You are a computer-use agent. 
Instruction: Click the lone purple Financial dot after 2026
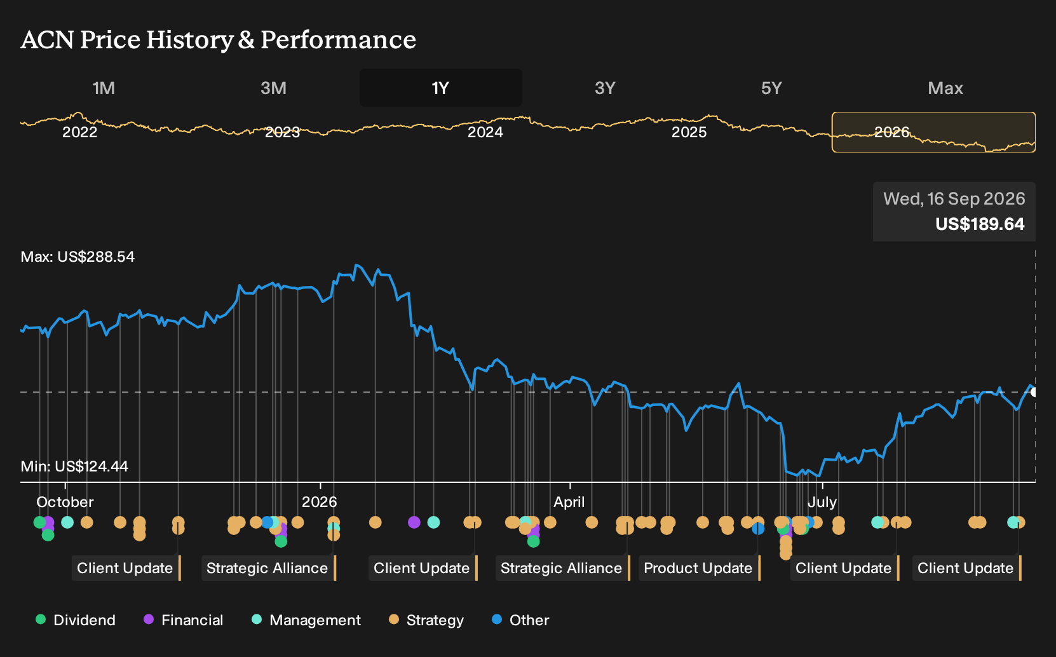pos(414,522)
